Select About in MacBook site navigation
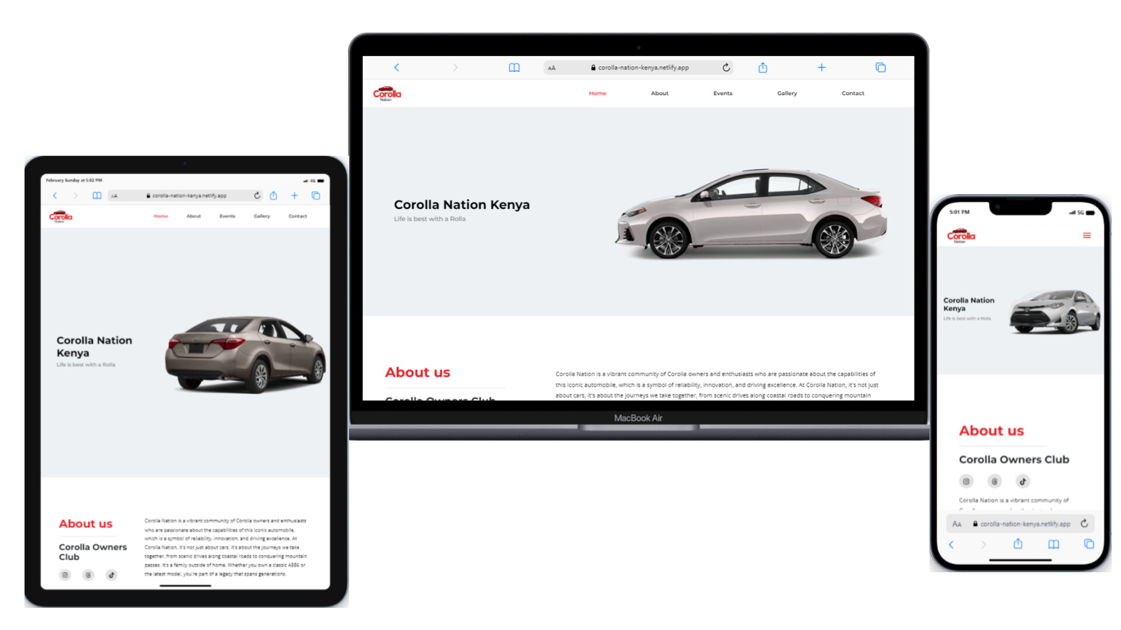The height and width of the screenshot is (630, 1121). coord(660,93)
